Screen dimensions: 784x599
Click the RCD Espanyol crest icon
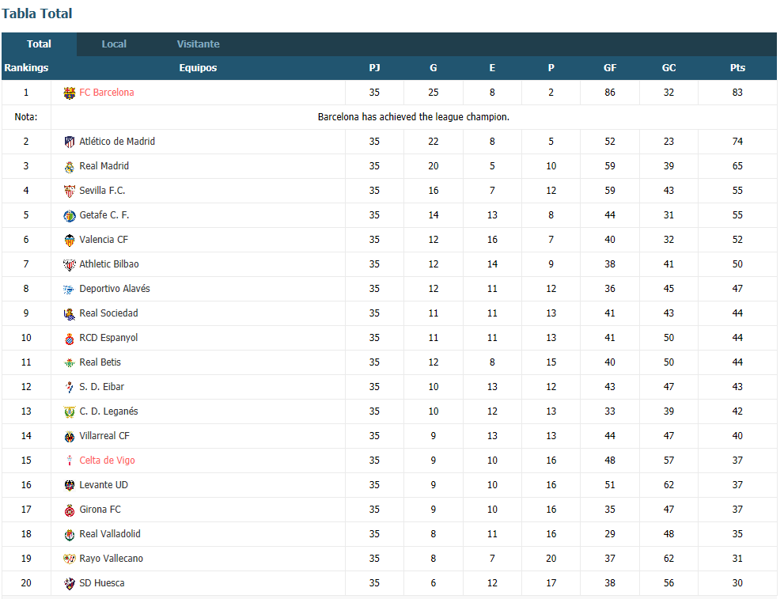click(70, 338)
